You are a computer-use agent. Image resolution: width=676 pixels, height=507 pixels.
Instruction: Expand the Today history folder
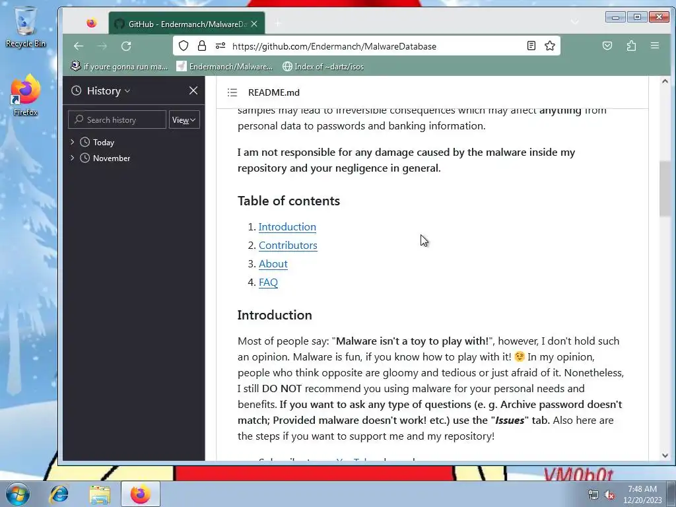click(73, 142)
